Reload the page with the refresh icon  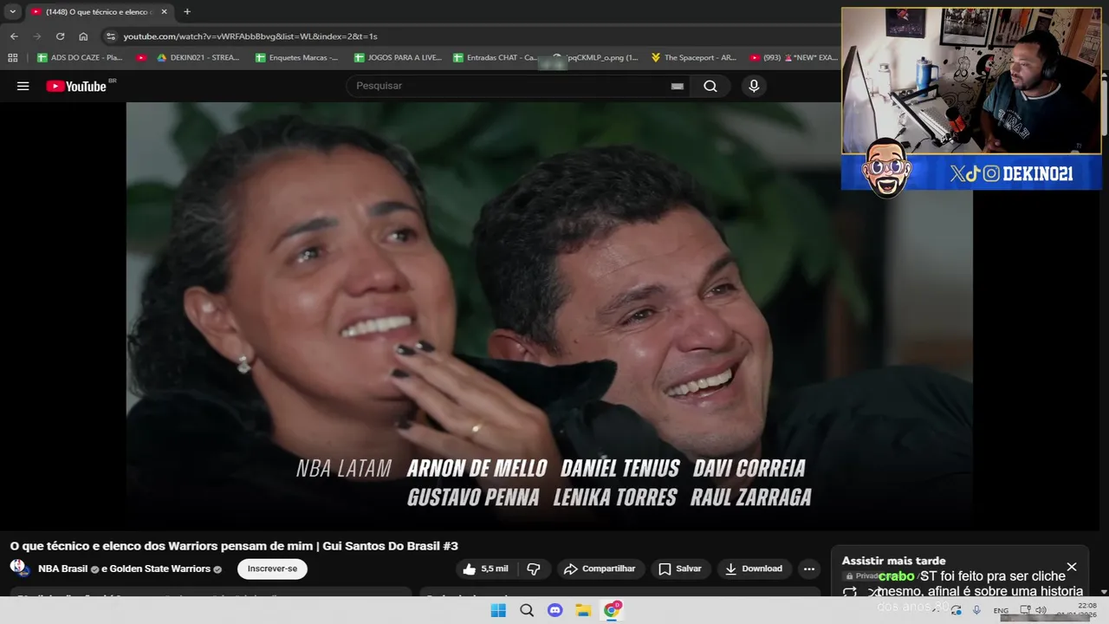coord(60,36)
